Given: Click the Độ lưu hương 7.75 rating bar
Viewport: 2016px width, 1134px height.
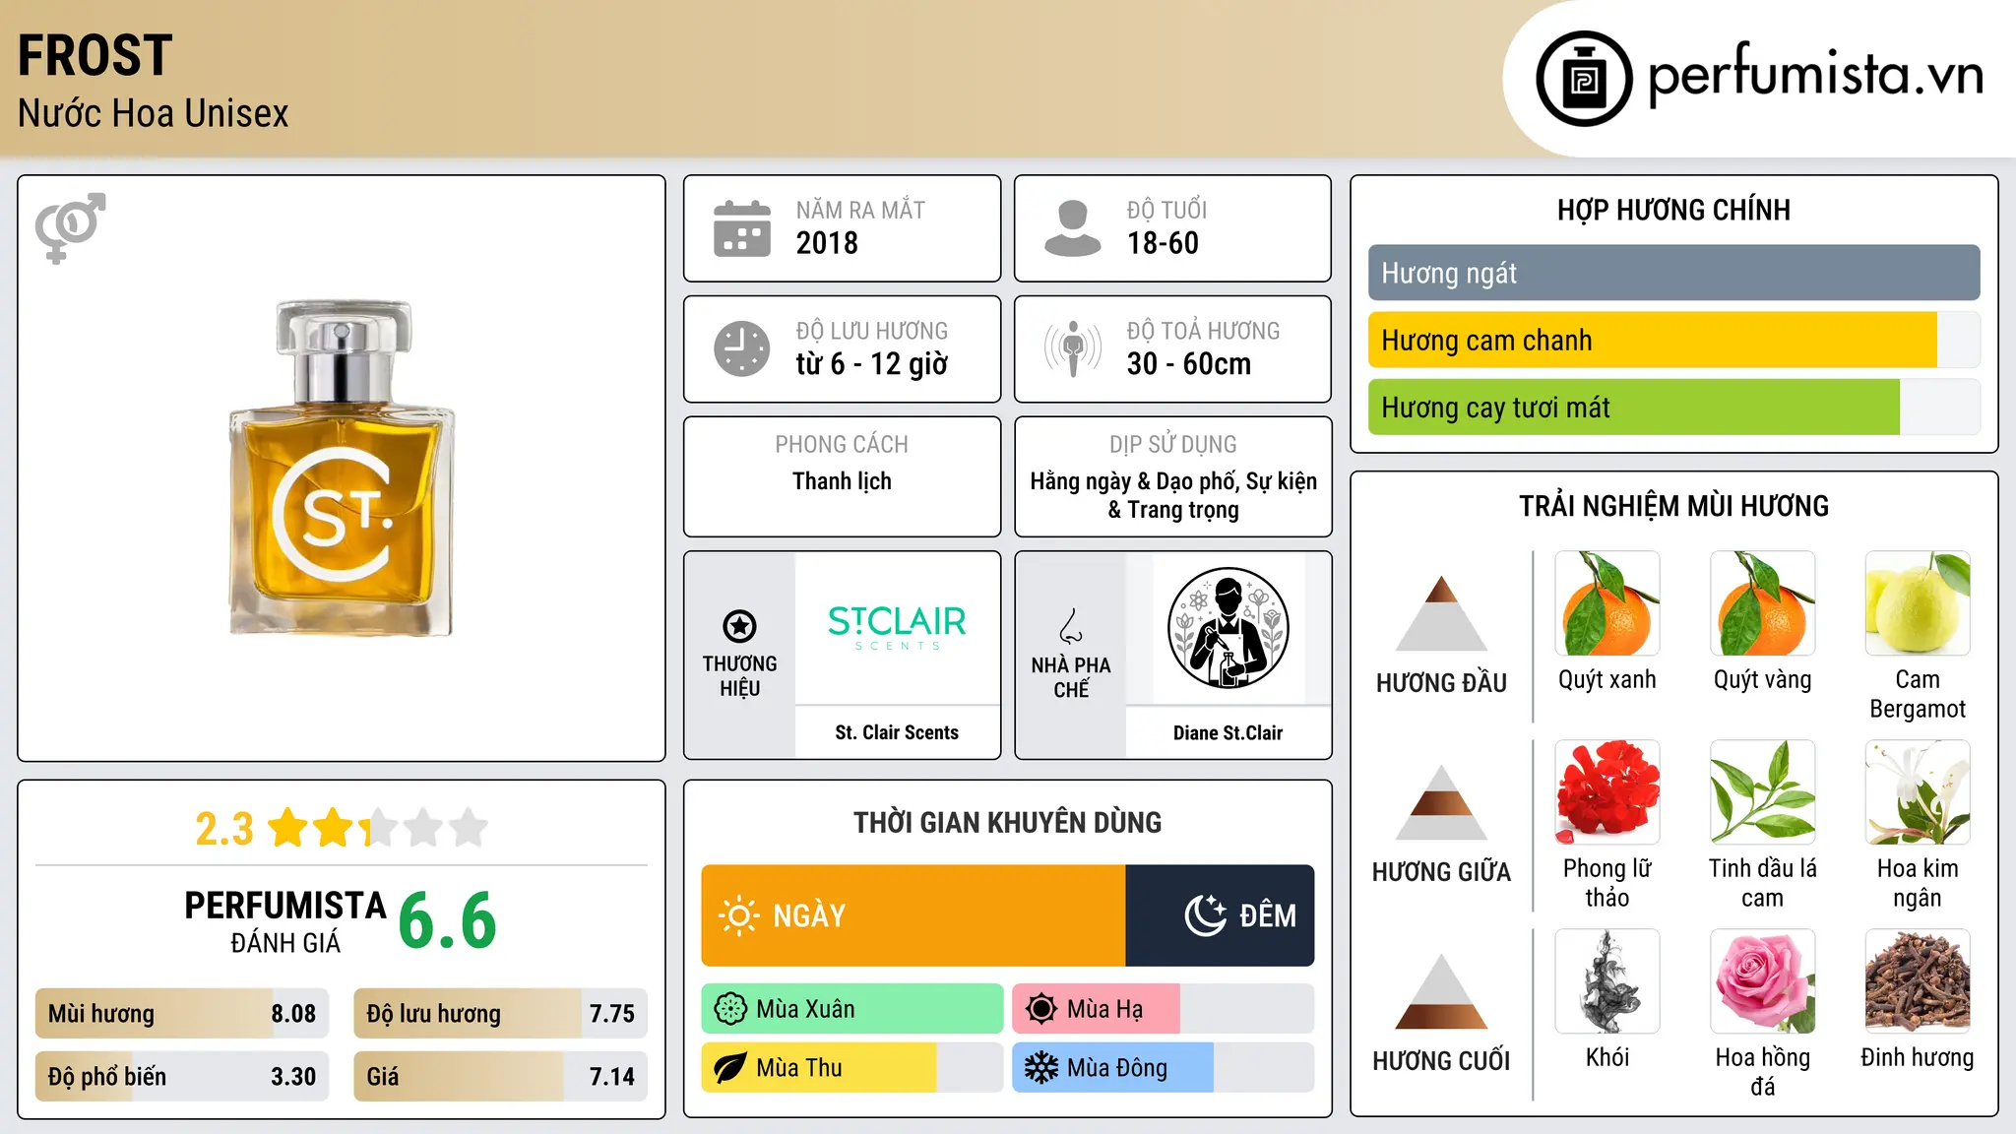Looking at the screenshot, I should pos(500,1013).
